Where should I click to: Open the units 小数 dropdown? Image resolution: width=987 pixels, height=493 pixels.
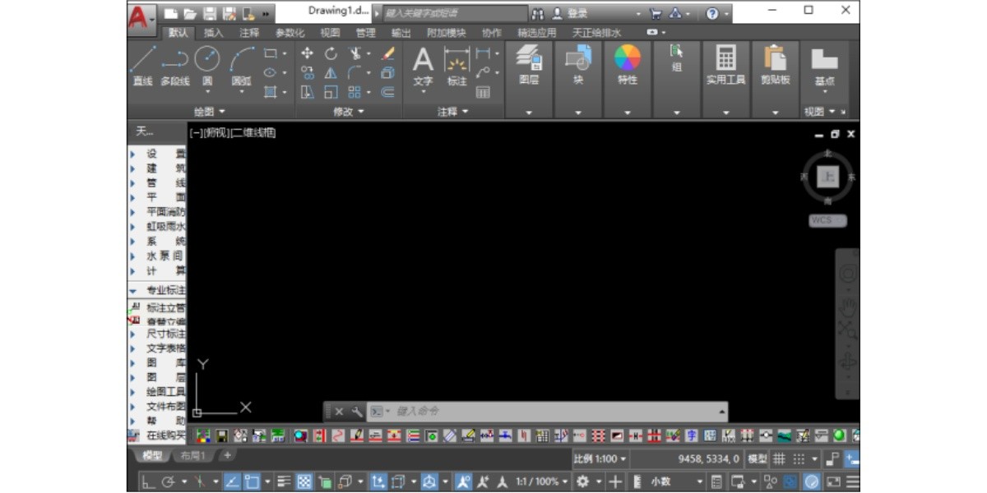click(676, 482)
